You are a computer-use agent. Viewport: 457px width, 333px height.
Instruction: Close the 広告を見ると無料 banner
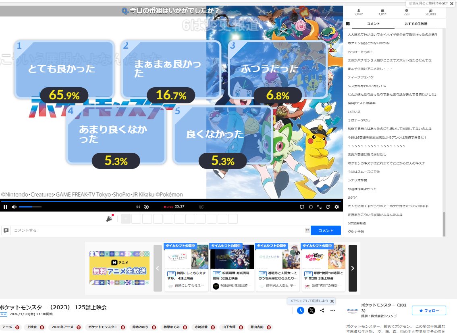(452, 4)
